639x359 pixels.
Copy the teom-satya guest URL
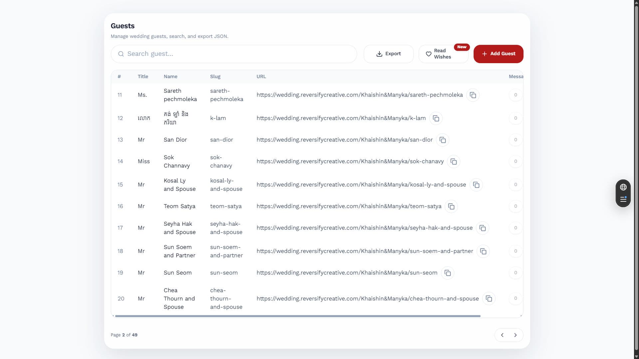coord(451,206)
